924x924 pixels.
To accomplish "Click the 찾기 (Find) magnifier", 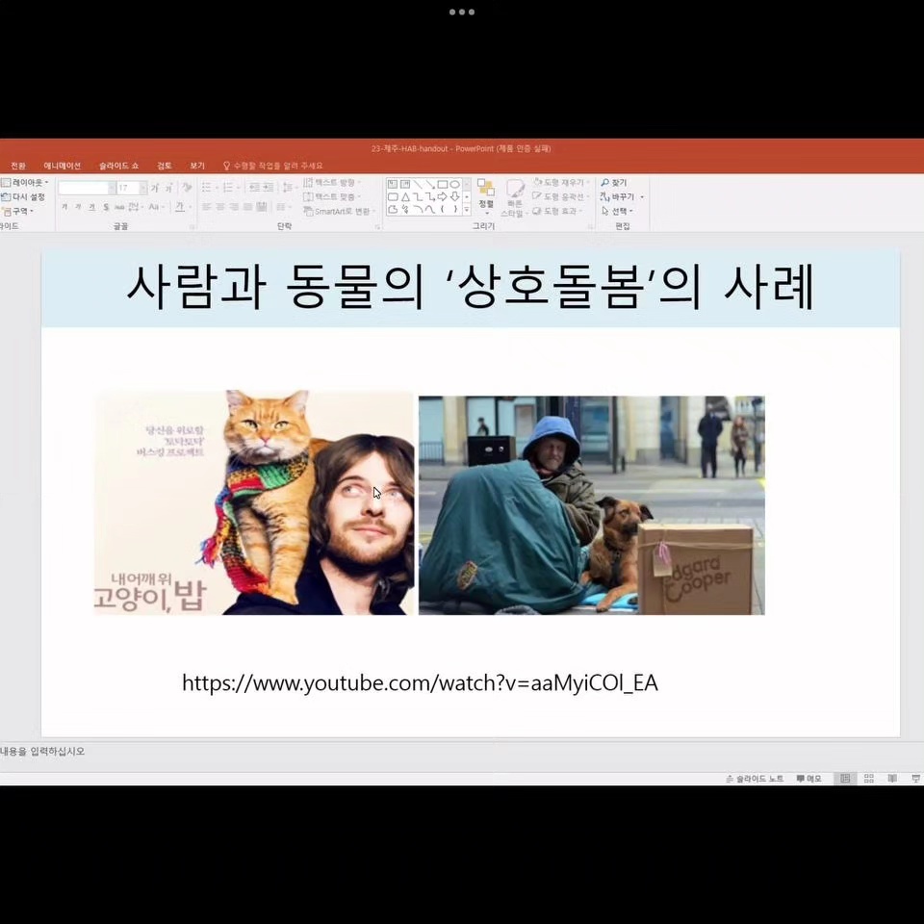I will (614, 183).
